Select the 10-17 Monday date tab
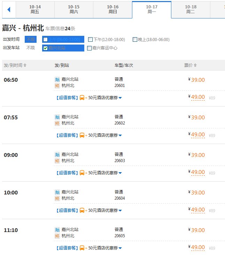This screenshot has height=255, width=225. click(x=152, y=9)
